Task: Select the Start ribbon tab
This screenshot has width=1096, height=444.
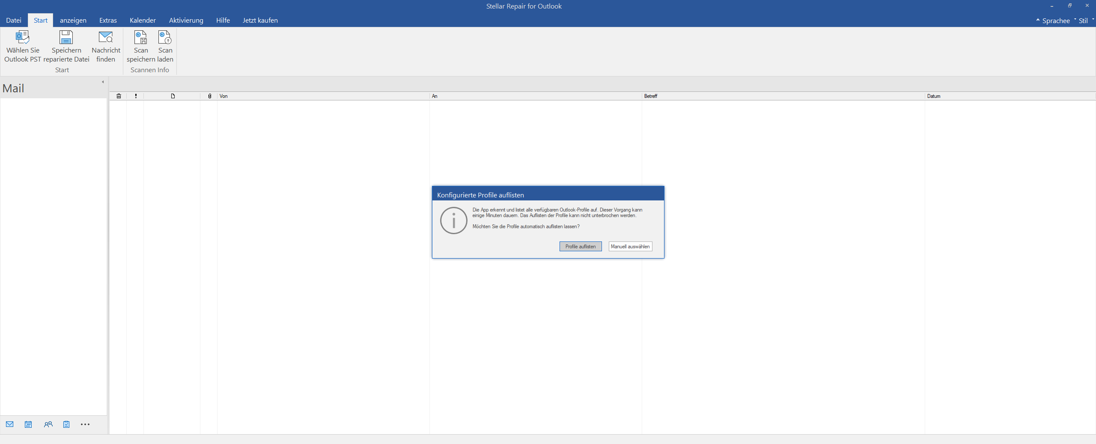Action: 41,21
